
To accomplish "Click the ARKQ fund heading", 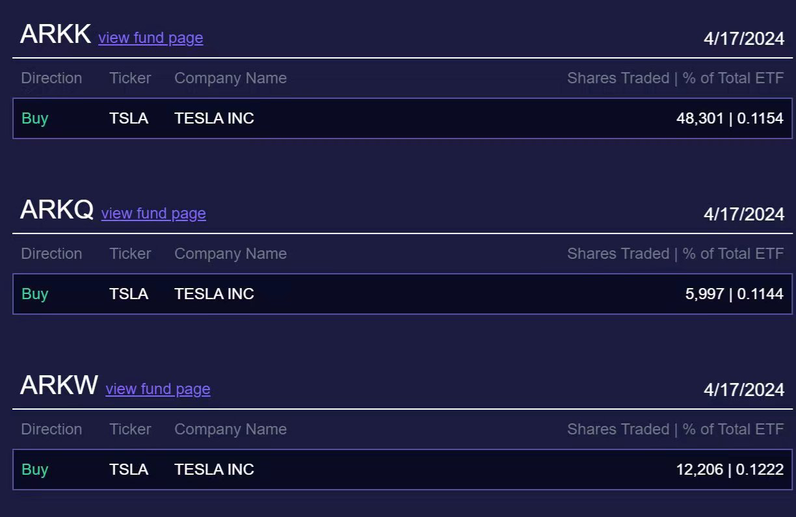I will (x=57, y=210).
